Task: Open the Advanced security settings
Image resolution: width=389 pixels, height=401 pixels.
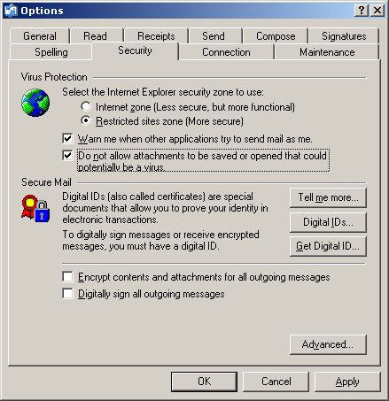Action: point(328,344)
